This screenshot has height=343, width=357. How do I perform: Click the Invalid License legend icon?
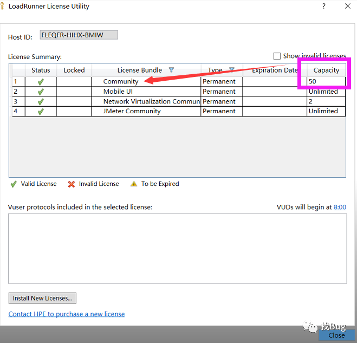coord(72,184)
